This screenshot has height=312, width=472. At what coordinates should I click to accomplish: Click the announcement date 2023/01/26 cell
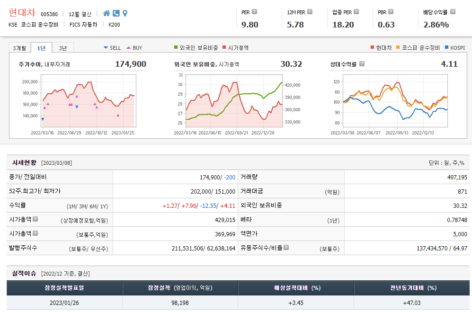64,303
